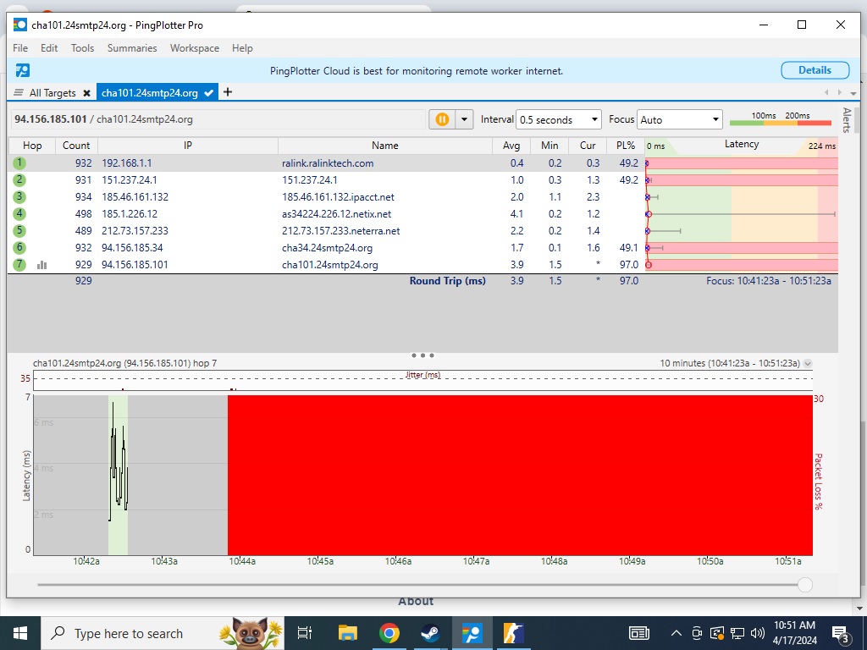
Task: Pause the trace with the orange button
Action: click(x=442, y=119)
